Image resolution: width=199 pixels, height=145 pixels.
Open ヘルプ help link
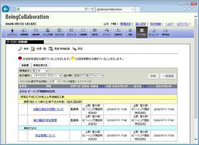[169, 24]
